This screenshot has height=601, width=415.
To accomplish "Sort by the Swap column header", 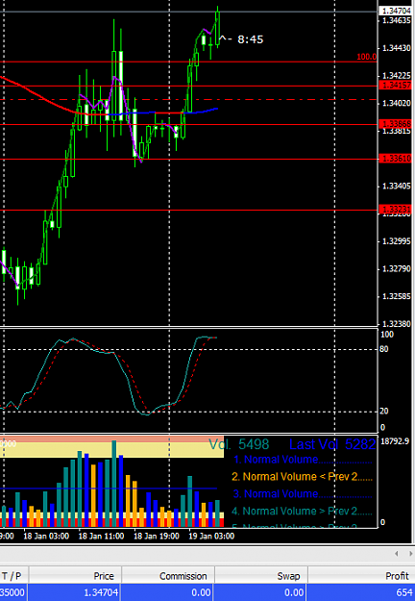I will click(261, 576).
